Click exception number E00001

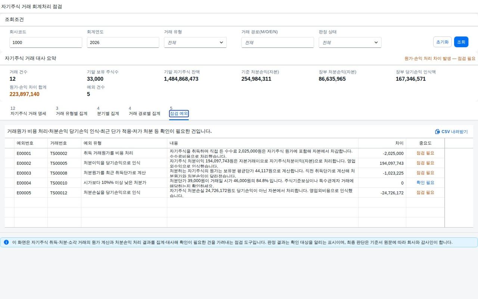coord(24,153)
